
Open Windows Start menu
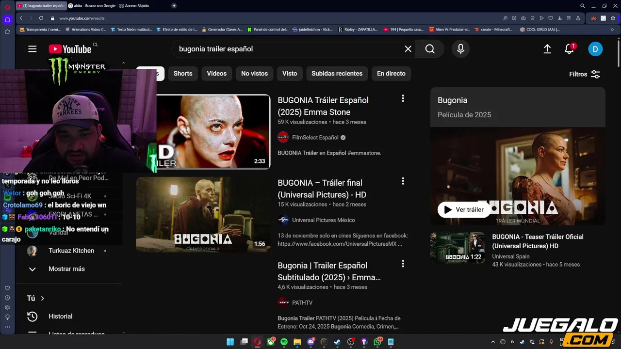[x=230, y=342]
